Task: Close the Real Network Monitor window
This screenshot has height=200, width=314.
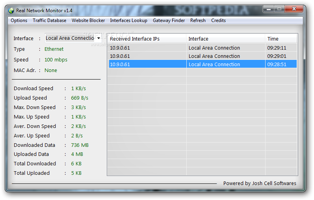Action: coord(294,9)
